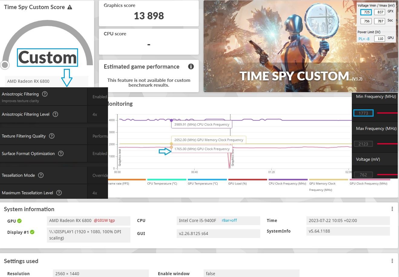The image size is (399, 277).
Task: Open the Texture Filtering Quality dropdown
Action: tap(98, 136)
